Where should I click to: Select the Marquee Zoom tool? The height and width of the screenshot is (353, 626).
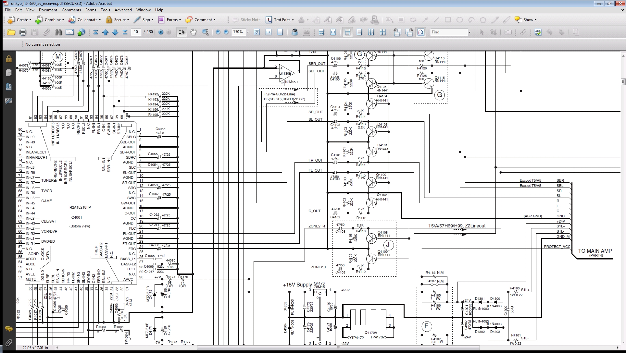tap(205, 32)
